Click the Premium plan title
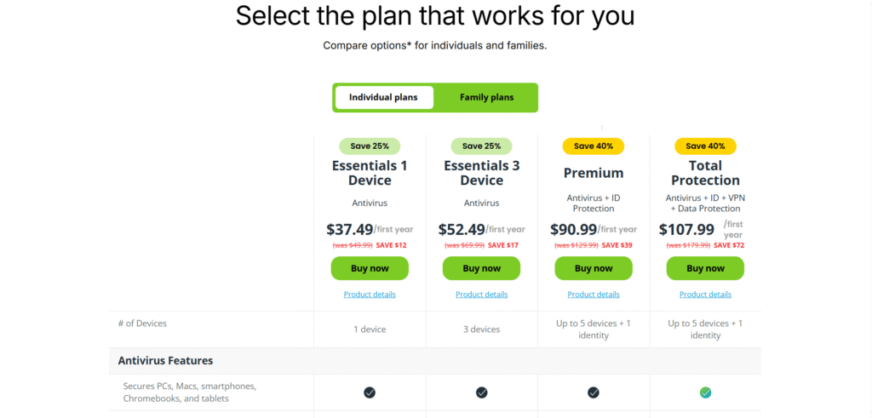This screenshot has height=418, width=872. click(594, 174)
